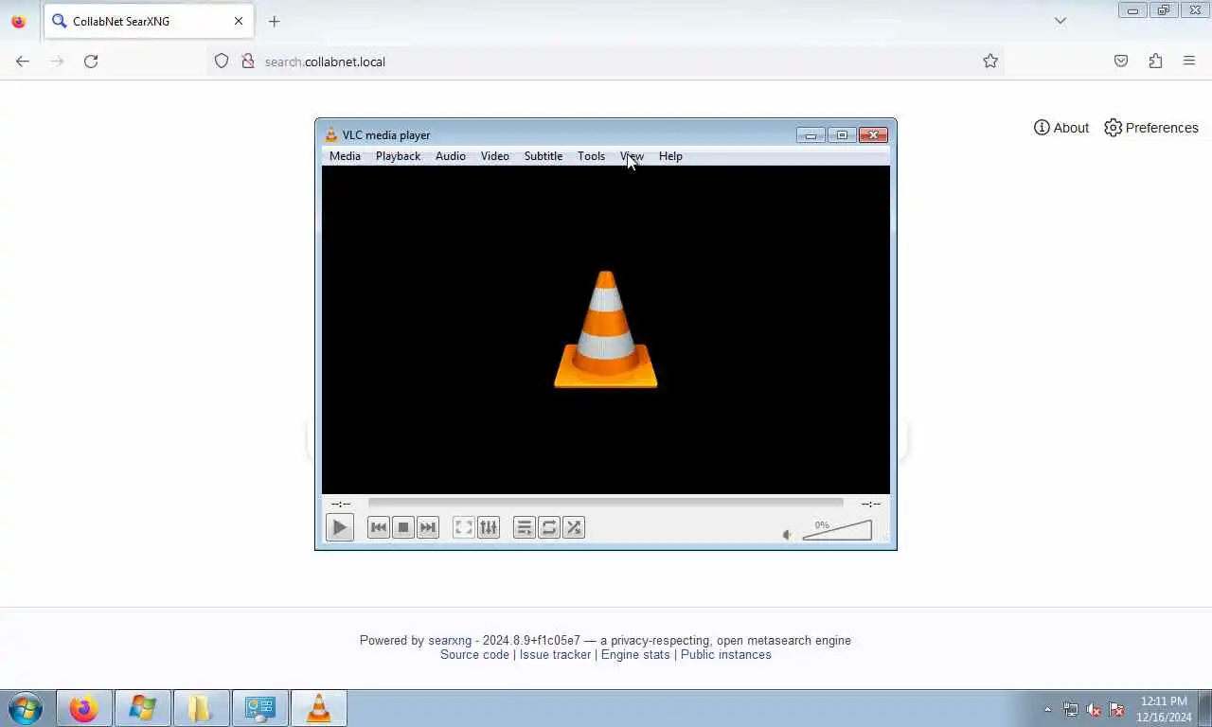Click remaining time label in VLC
This screenshot has width=1212, height=727.
tap(871, 504)
